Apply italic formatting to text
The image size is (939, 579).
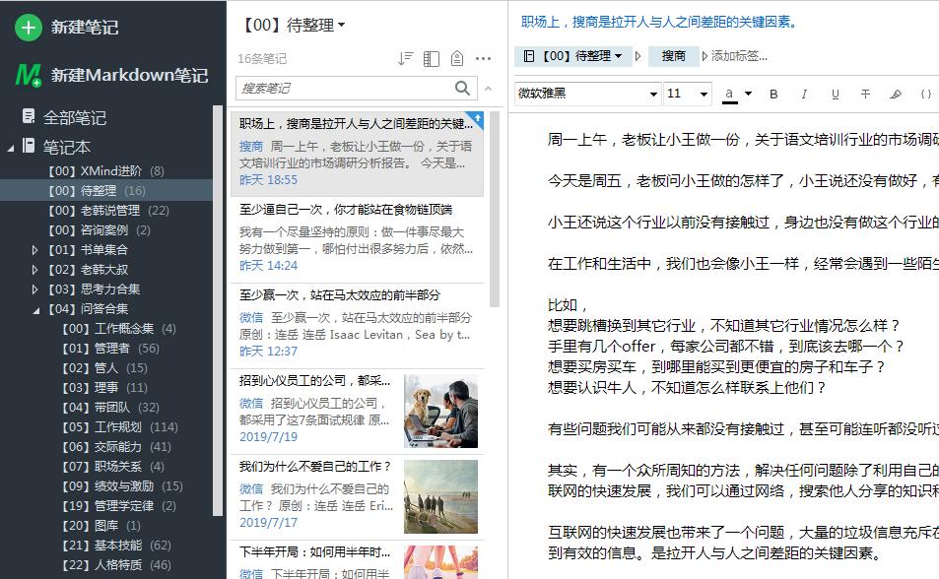[x=804, y=94]
